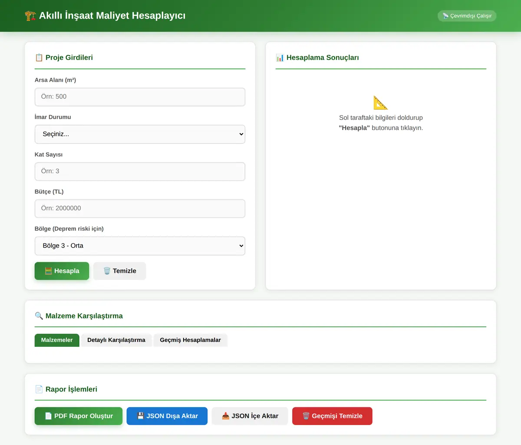The height and width of the screenshot is (445, 521).
Task: Expand the Bölge deprem riski dropdown
Action: [x=140, y=246]
